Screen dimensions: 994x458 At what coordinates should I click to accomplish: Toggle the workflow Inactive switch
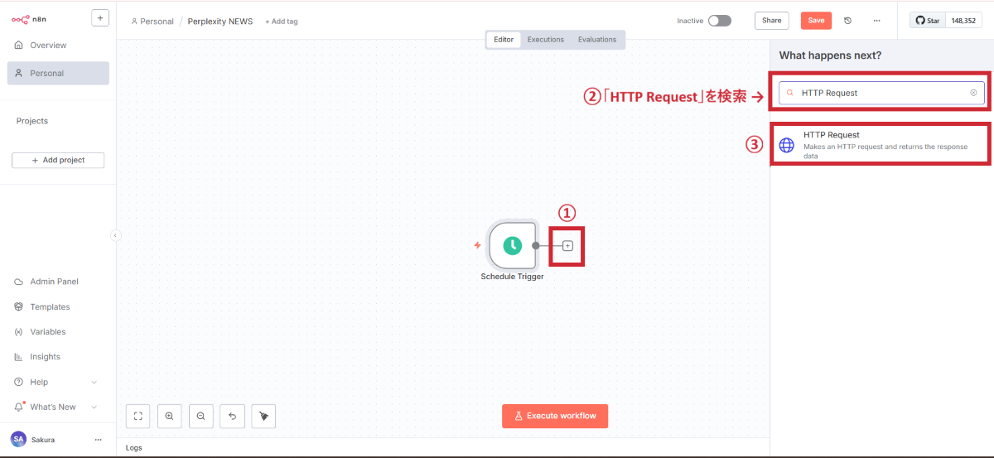pyautogui.click(x=719, y=21)
